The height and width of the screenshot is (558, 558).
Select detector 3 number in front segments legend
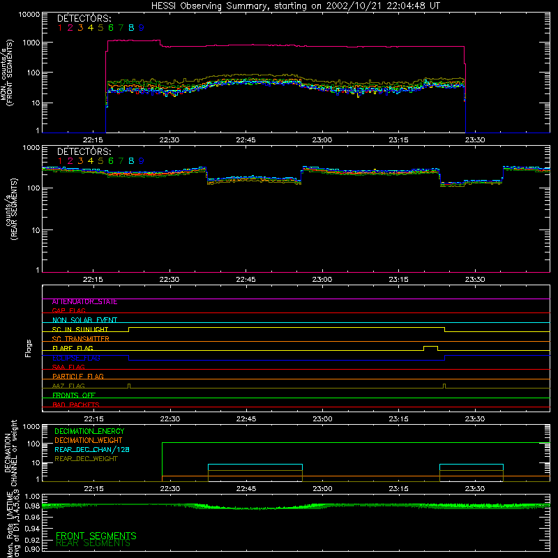pos(80,28)
